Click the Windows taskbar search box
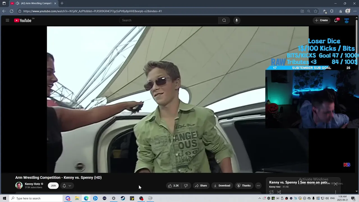The width and height of the screenshot is (359, 202). point(36,198)
